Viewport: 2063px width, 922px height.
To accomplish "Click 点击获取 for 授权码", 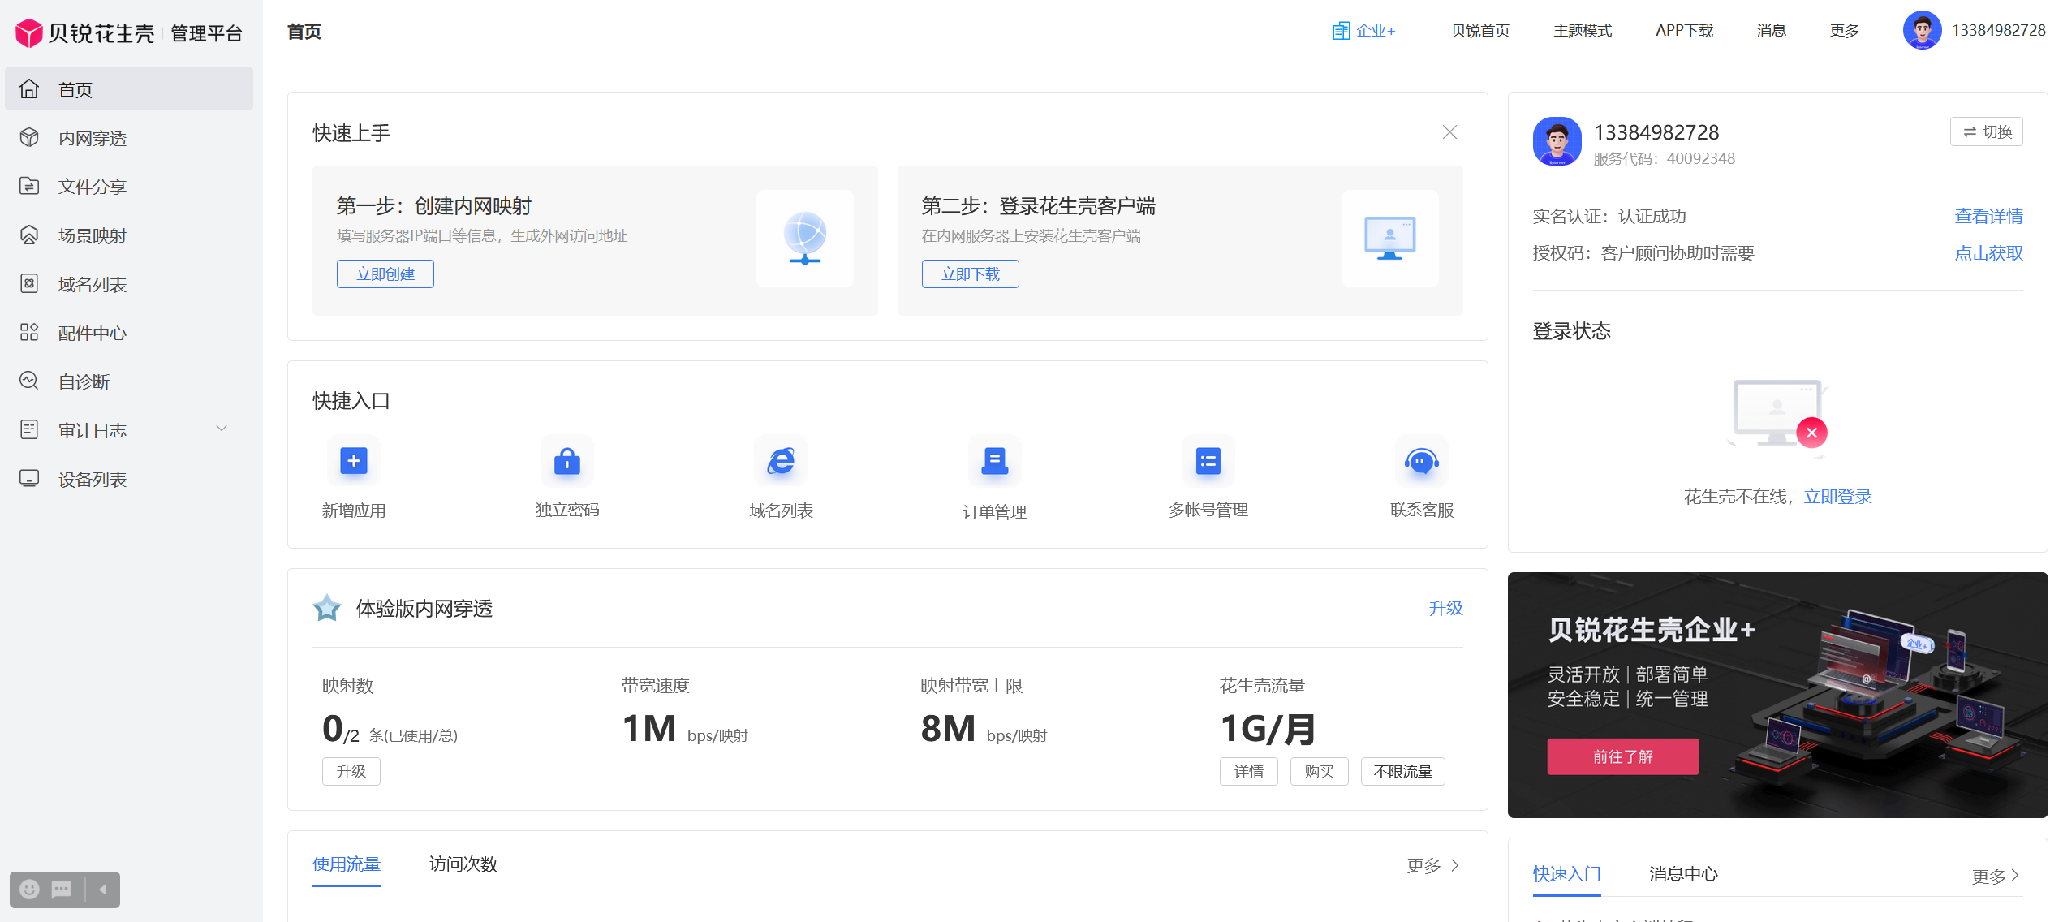I will (1988, 253).
